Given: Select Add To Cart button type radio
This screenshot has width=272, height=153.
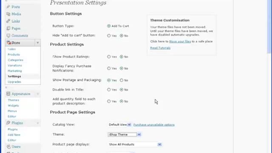Looking at the screenshot, I should (x=109, y=26).
